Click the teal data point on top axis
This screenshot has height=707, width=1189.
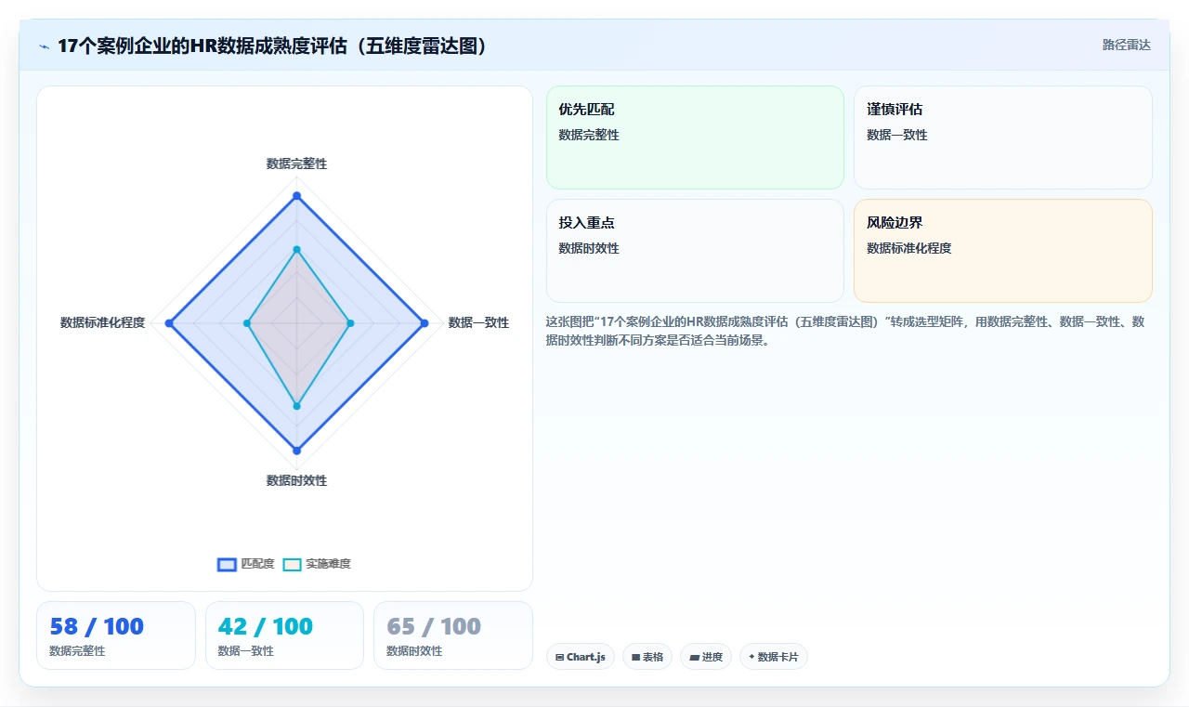point(297,249)
